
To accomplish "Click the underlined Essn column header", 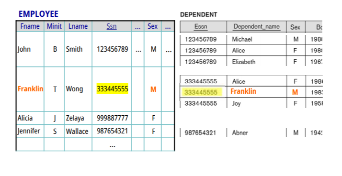I will tap(201, 27).
